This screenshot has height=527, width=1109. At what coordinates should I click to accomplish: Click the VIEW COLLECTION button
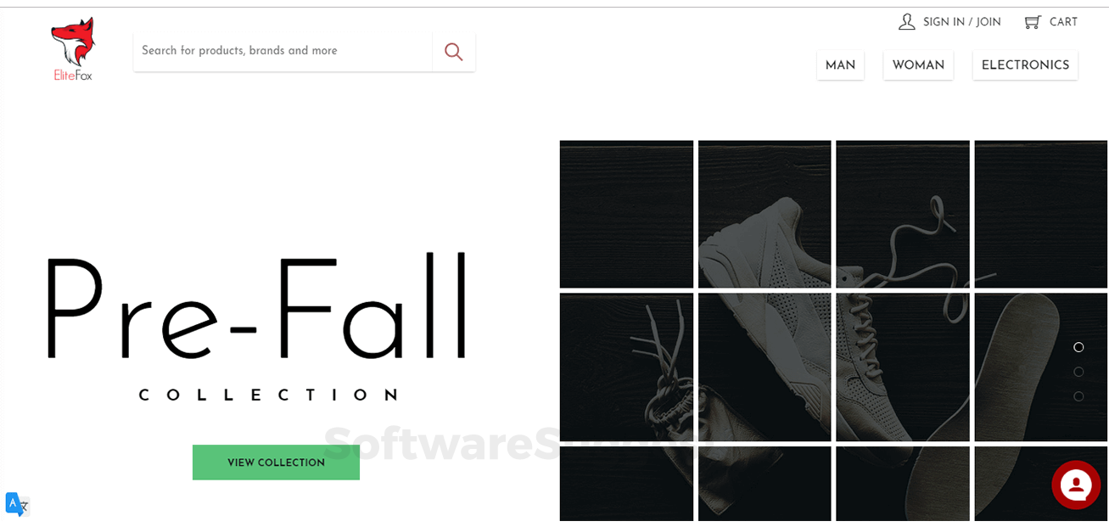pos(276,463)
